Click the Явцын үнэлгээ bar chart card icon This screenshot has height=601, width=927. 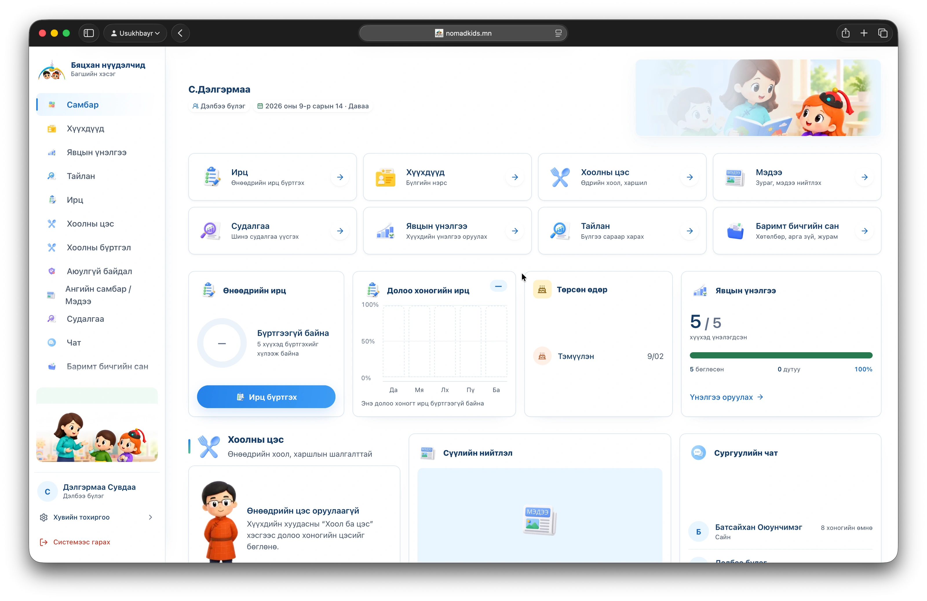coord(385,231)
